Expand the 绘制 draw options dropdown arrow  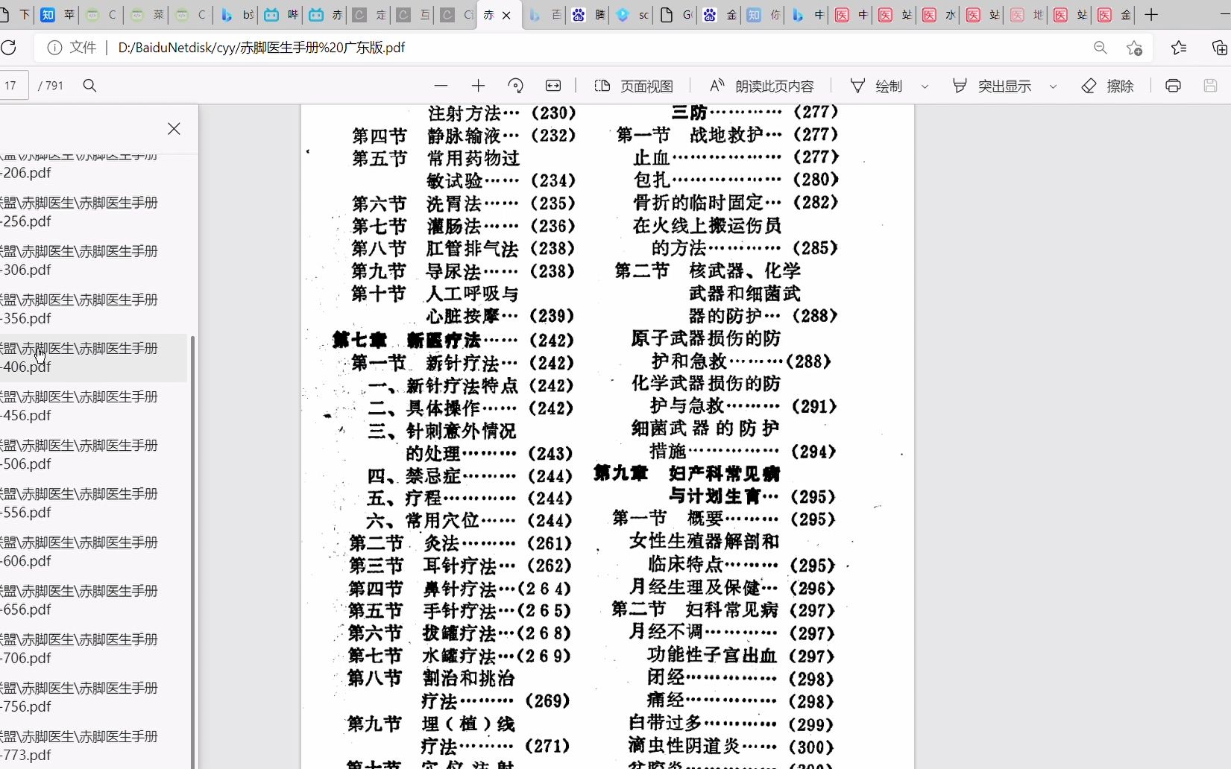[925, 86]
